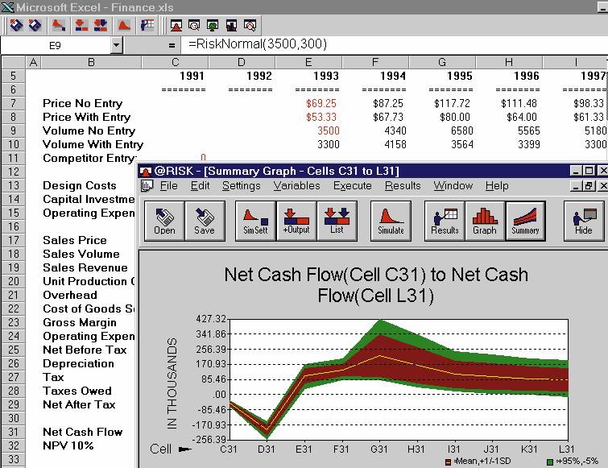Click the 'NPV 10%' row label

click(x=68, y=445)
